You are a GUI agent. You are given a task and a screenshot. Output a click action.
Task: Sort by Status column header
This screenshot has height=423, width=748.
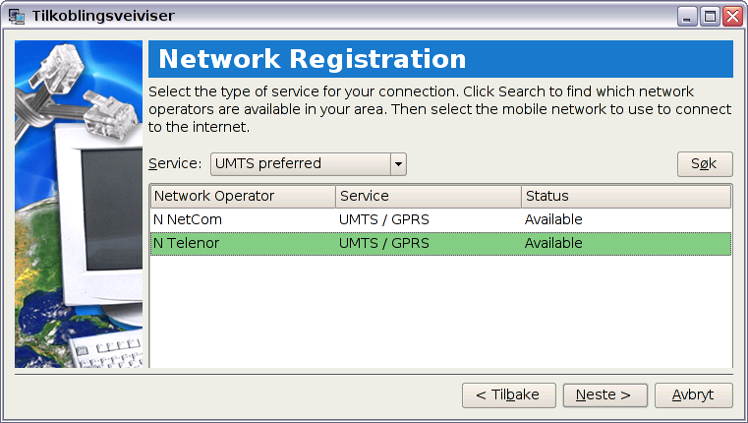coord(626,196)
